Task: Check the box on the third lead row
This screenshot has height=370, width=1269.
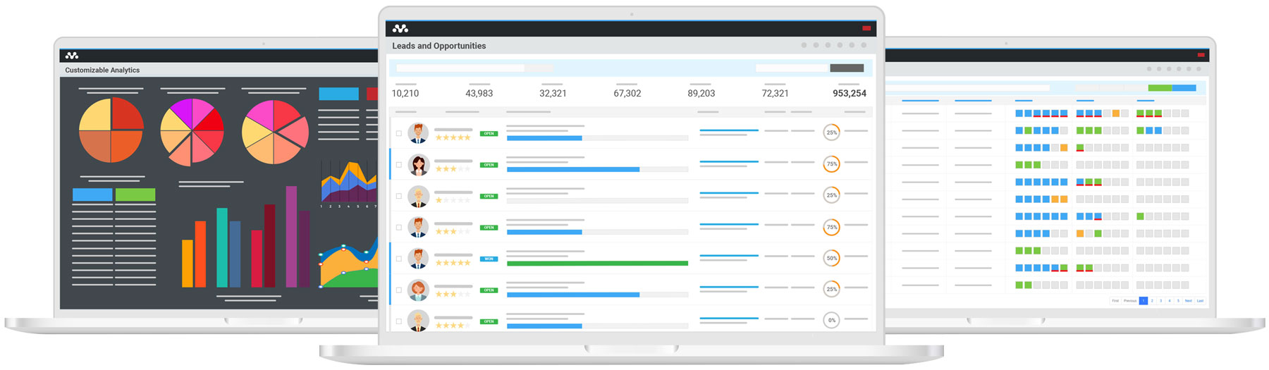Action: [x=399, y=196]
